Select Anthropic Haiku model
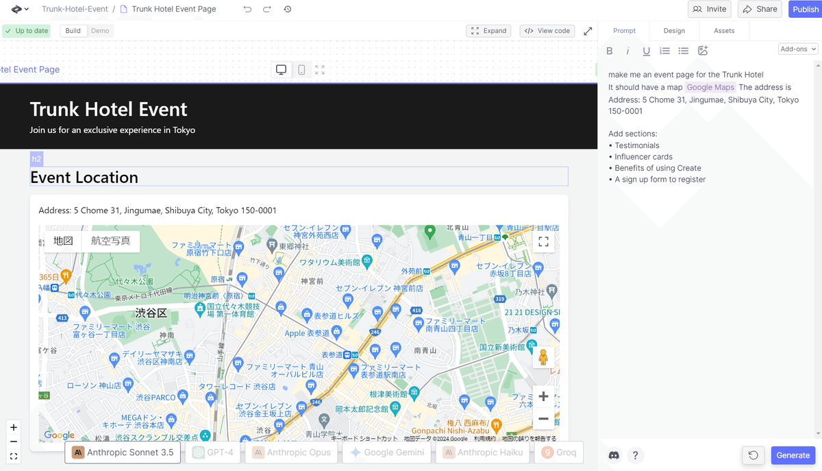Image resolution: width=822 pixels, height=471 pixels. [483, 452]
